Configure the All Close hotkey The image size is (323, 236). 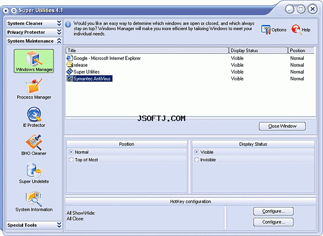click(x=273, y=222)
